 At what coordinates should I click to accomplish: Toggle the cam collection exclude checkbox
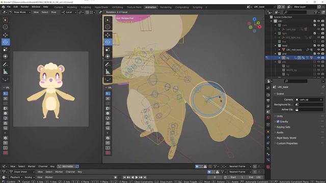tap(315, 25)
